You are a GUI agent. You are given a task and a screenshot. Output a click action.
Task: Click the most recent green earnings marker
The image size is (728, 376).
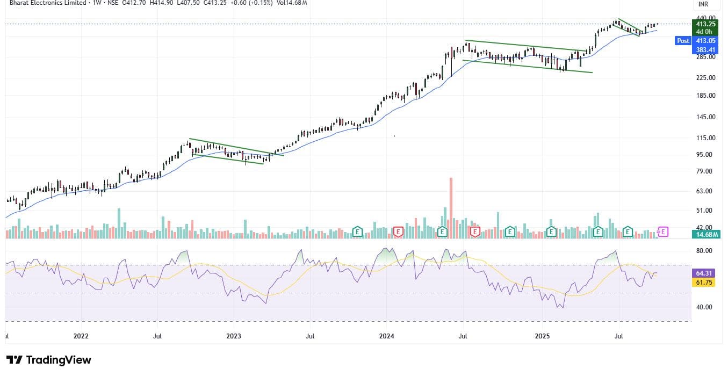click(x=628, y=232)
